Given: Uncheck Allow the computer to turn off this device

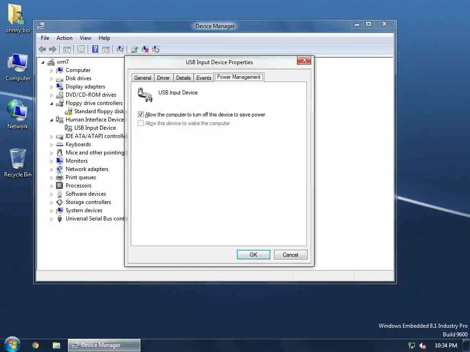Looking at the screenshot, I should pyautogui.click(x=140, y=114).
